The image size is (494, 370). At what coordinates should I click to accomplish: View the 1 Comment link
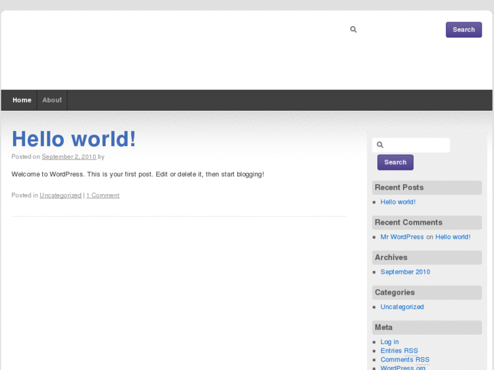click(103, 196)
